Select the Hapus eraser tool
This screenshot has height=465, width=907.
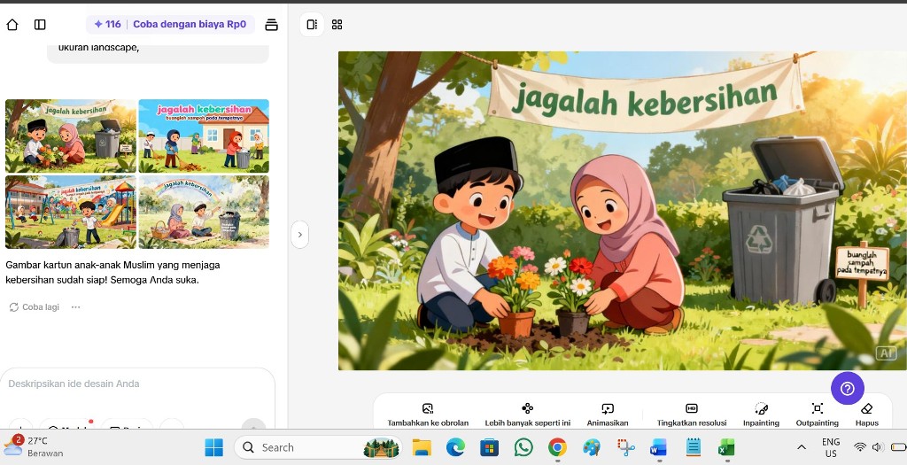coord(867,414)
